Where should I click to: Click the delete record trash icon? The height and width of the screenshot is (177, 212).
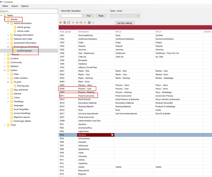[x=65, y=23]
